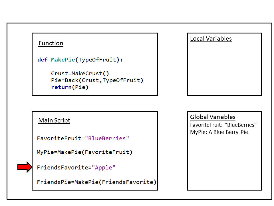Viewport: 274px width, 206px height.
Task: Select the "MyPie: A Blue Berry Pie" entry
Action: click(x=219, y=132)
